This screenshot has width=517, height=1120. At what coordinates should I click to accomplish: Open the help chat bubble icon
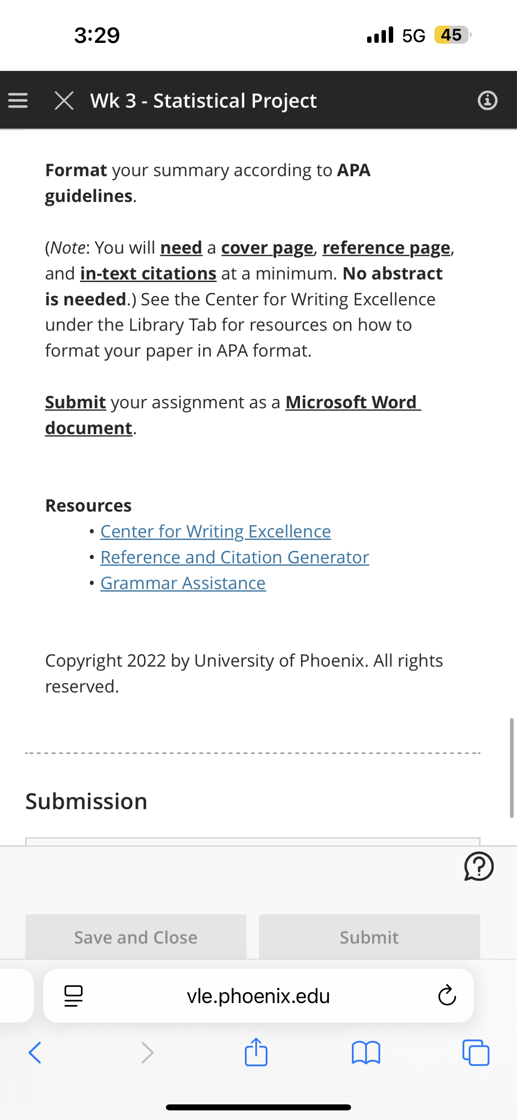pyautogui.click(x=479, y=866)
